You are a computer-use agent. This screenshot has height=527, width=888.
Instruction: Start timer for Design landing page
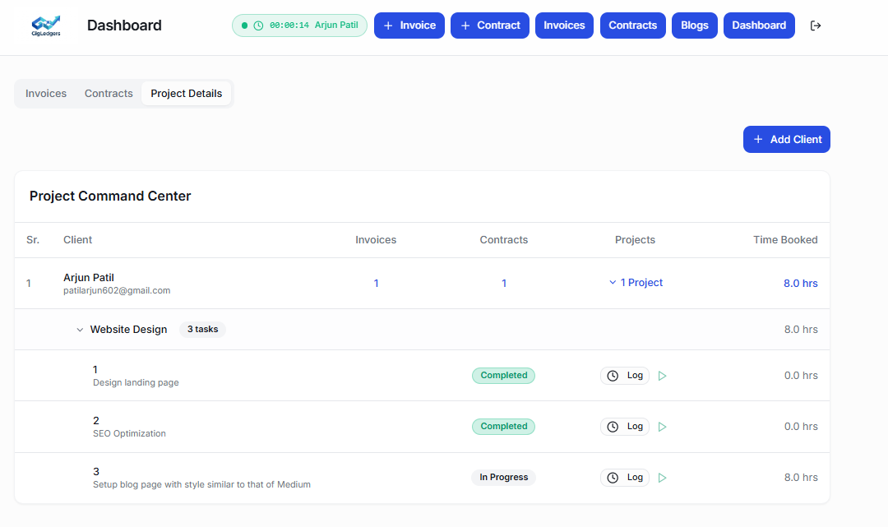pos(662,376)
